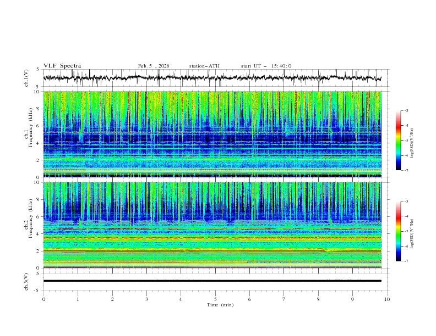Viewport: 436px width, 336px height.
Task: Click inside the ch.2 spectrogram panel
Action: (212, 225)
